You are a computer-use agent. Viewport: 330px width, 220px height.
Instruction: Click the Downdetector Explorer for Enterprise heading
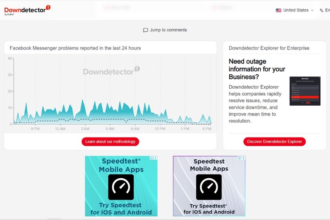[269, 48]
